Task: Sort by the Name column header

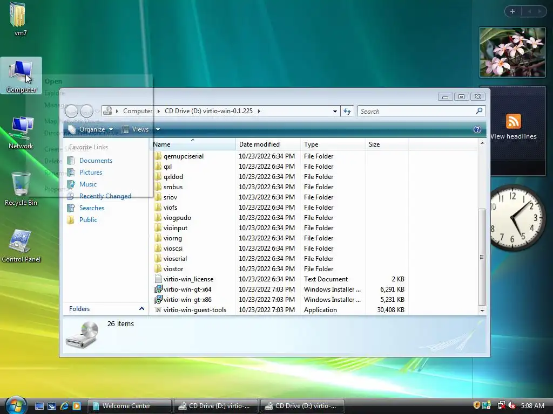Action: point(193,144)
